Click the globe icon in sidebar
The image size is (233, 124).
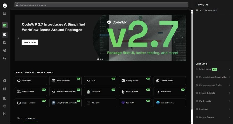(5, 50)
